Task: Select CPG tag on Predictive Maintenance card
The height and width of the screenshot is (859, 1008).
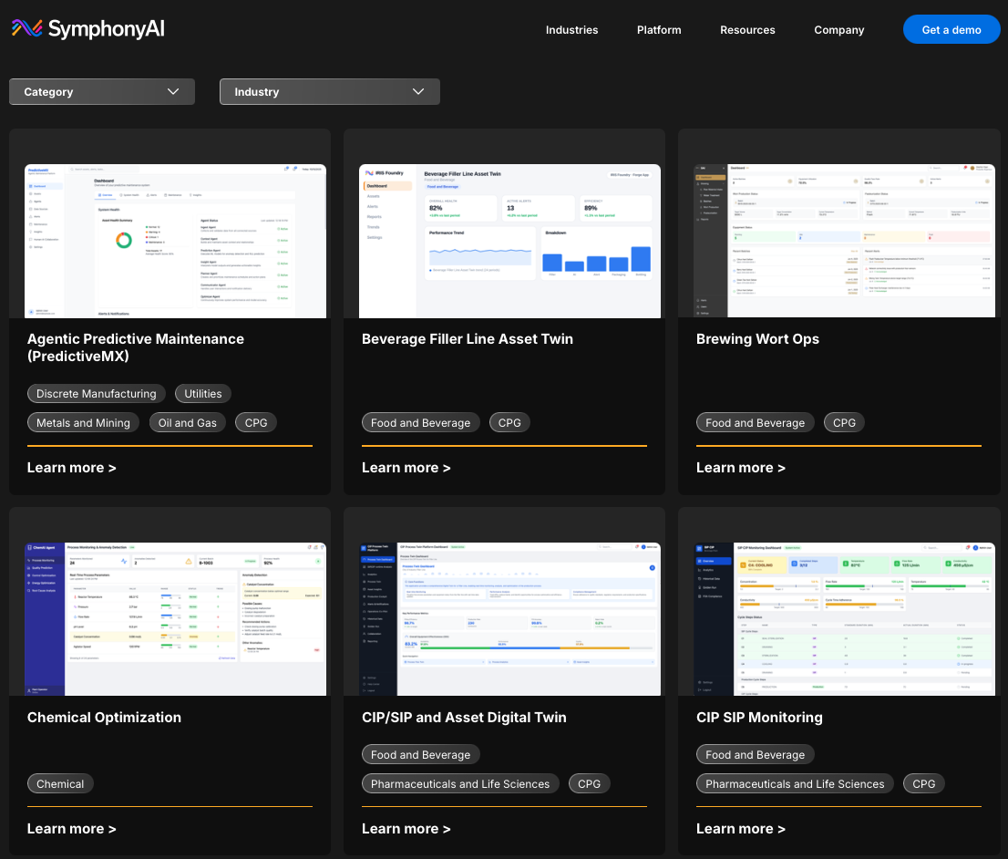Action: click(256, 423)
